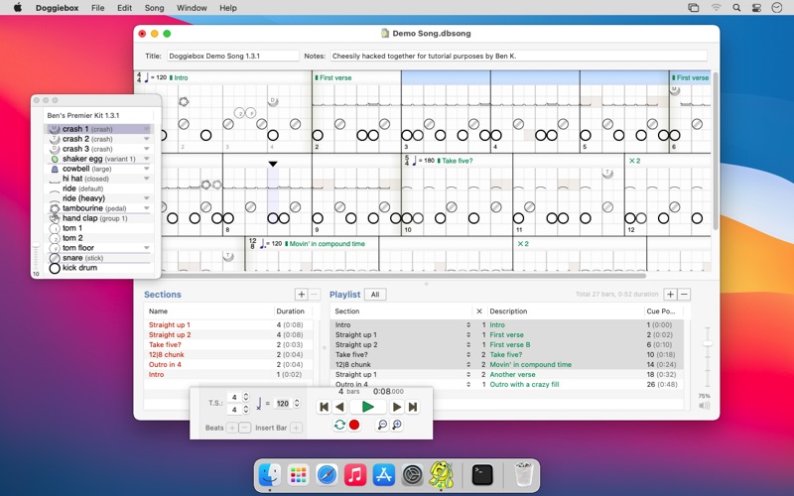Open Safari from the Dock

[328, 475]
